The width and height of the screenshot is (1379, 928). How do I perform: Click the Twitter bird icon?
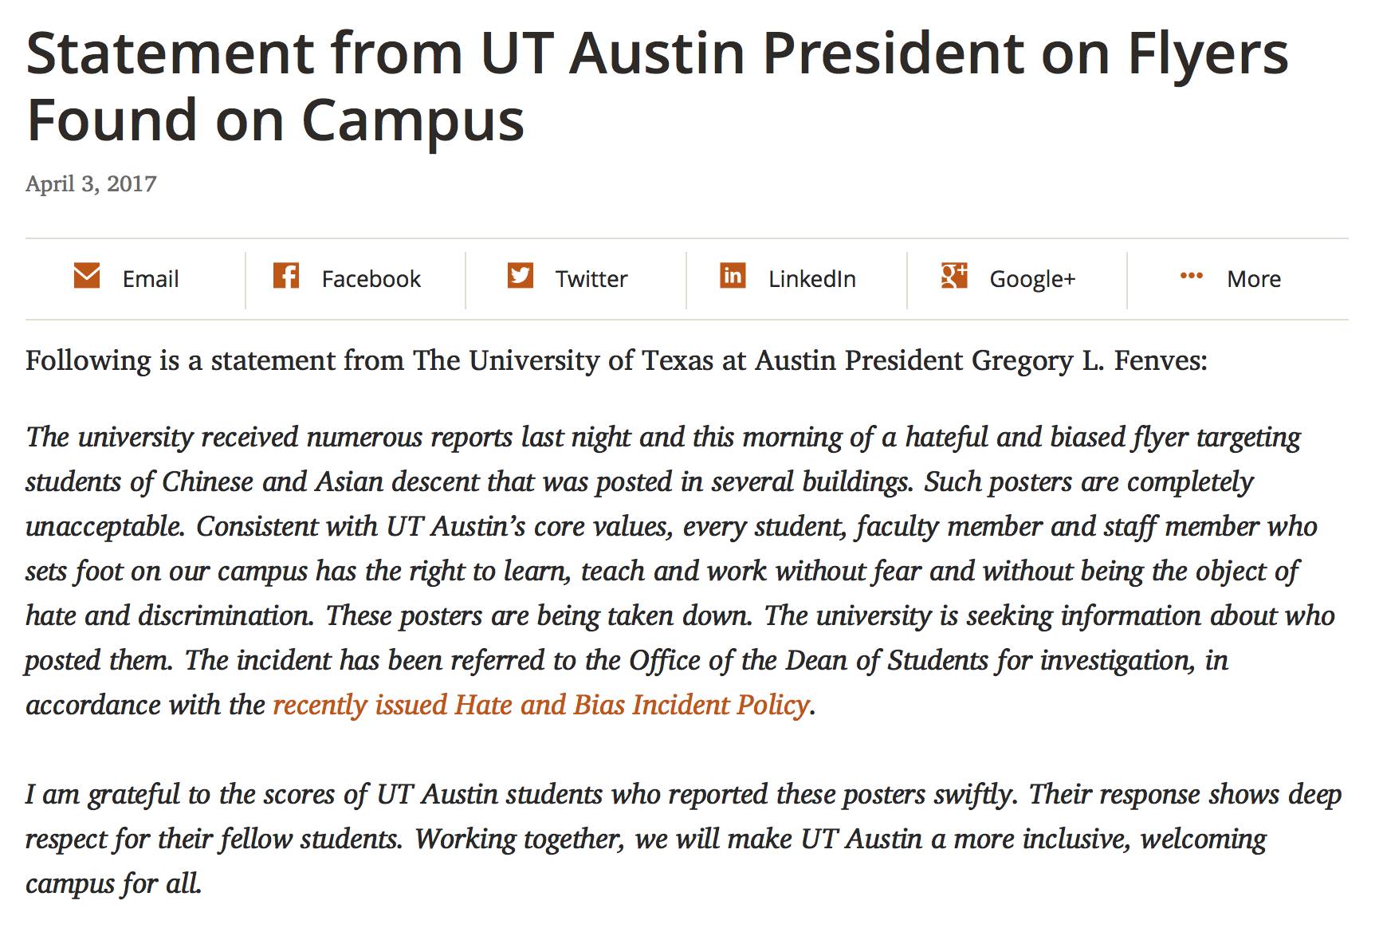point(521,276)
